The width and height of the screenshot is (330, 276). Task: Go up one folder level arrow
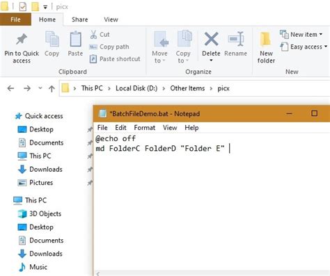(52, 88)
